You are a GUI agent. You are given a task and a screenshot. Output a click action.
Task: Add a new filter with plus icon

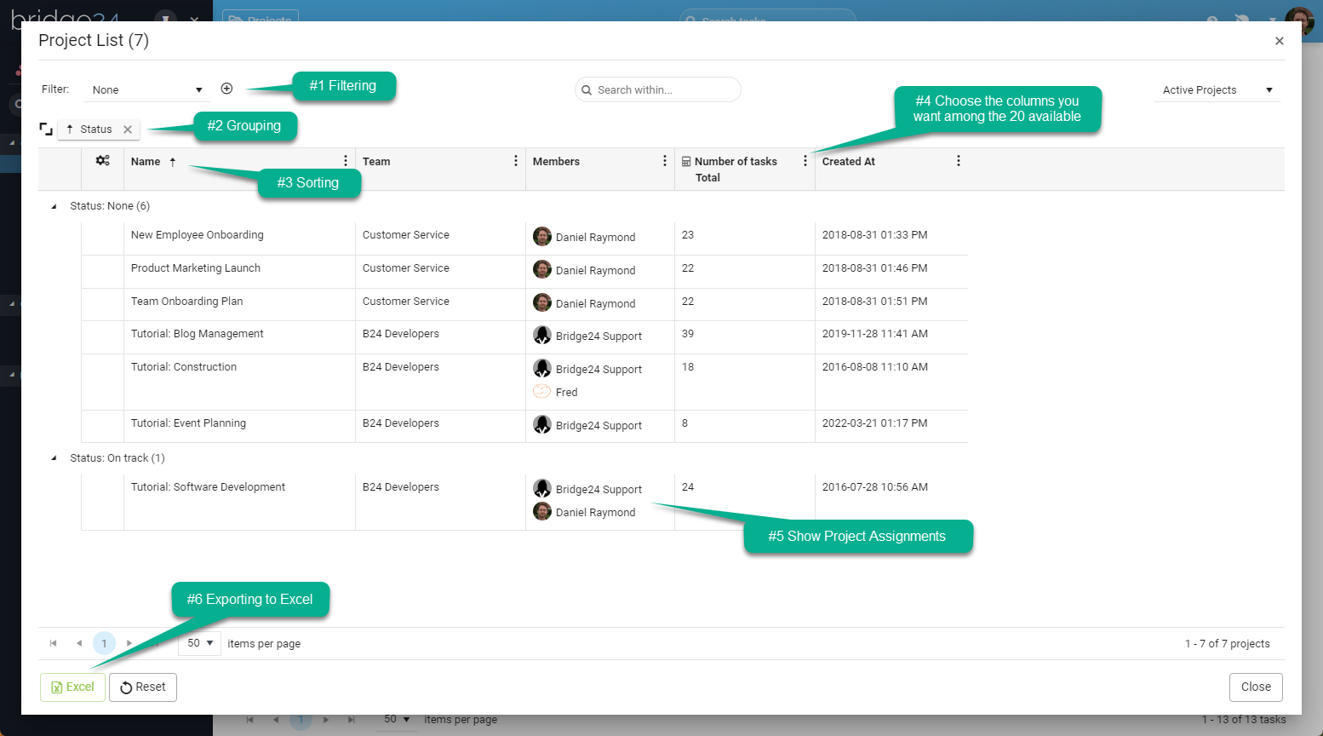[x=226, y=89]
